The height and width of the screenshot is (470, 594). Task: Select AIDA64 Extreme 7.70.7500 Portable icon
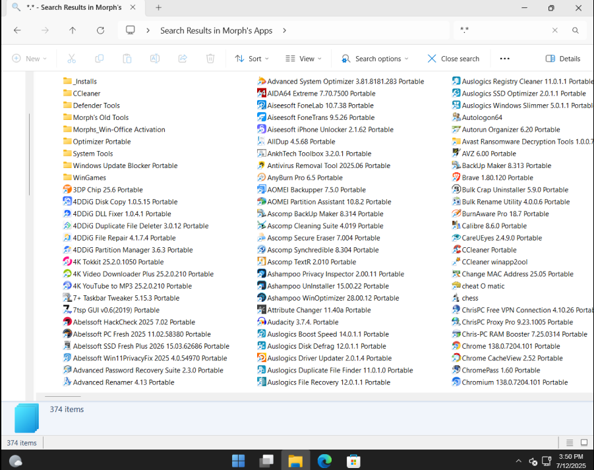point(261,93)
